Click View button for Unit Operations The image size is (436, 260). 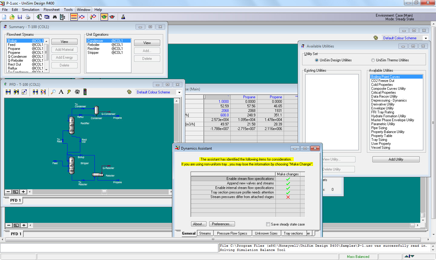pos(147,43)
